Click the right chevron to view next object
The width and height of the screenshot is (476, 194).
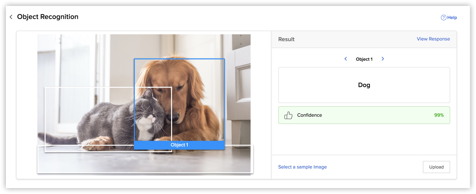tap(383, 59)
